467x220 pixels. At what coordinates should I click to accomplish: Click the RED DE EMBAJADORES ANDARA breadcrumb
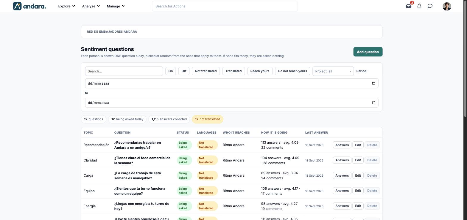[x=112, y=32]
